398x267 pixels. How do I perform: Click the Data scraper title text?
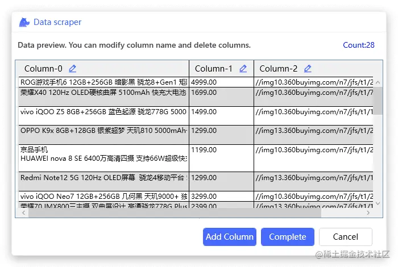tap(57, 22)
